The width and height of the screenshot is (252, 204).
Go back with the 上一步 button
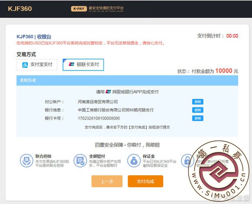point(107,181)
